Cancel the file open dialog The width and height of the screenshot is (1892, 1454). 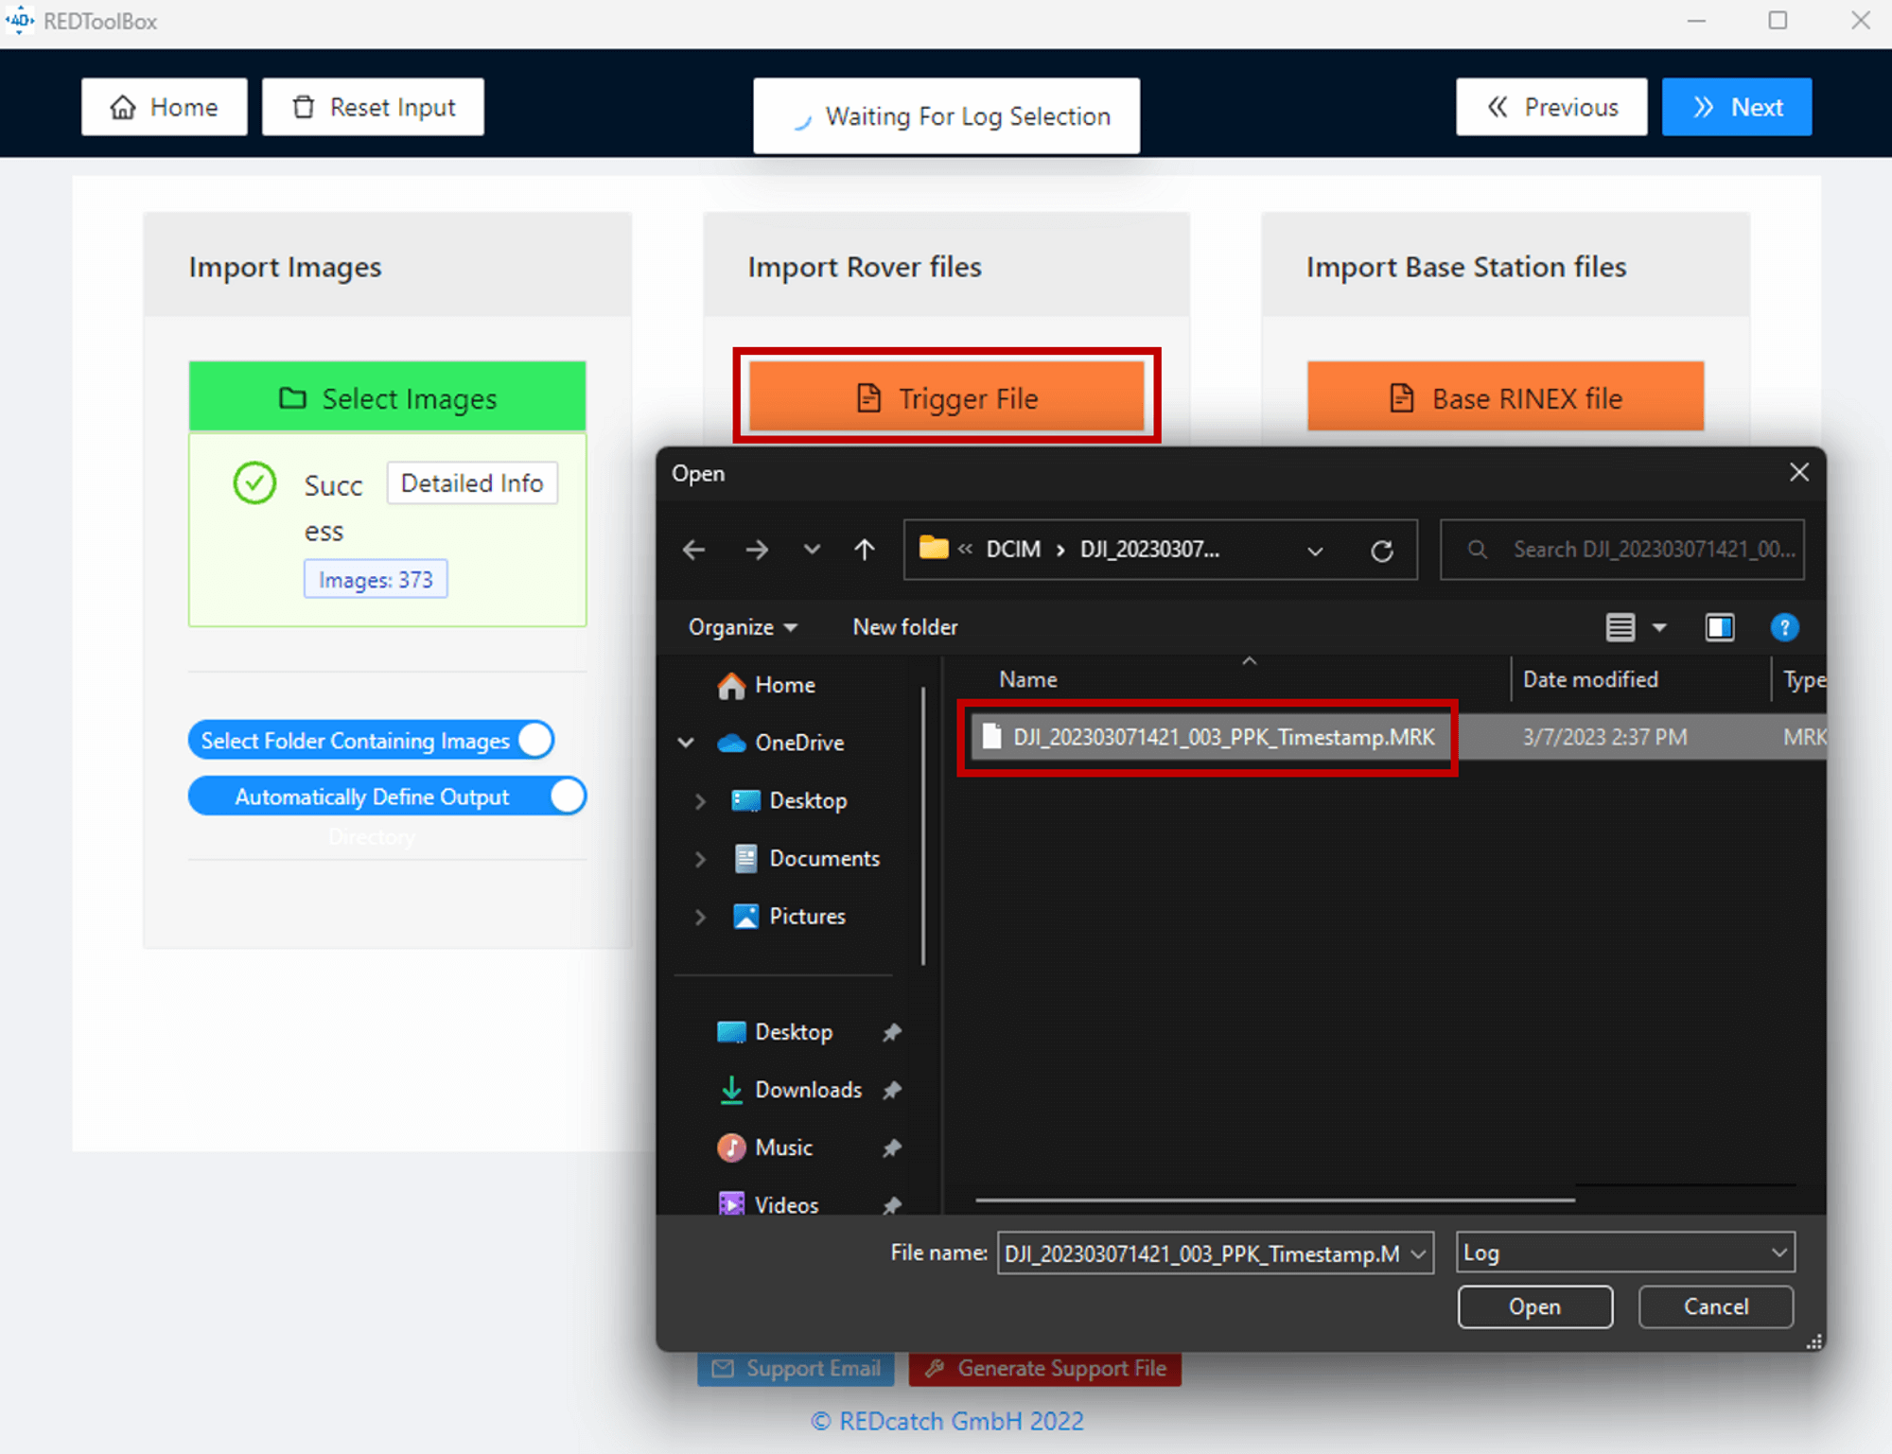pos(1714,1306)
